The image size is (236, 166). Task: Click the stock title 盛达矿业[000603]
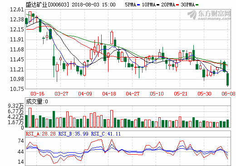47,5
